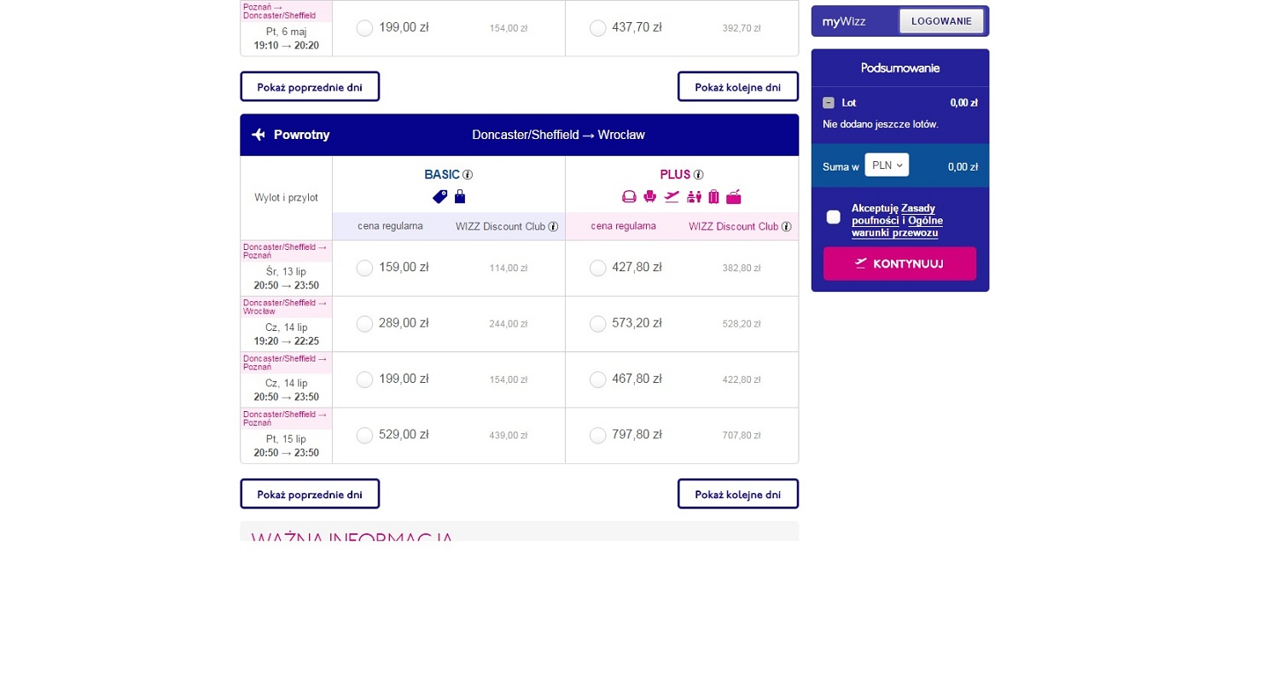
Task: Select 289,00 zł BASIC fare to Wrocław
Action: [364, 324]
